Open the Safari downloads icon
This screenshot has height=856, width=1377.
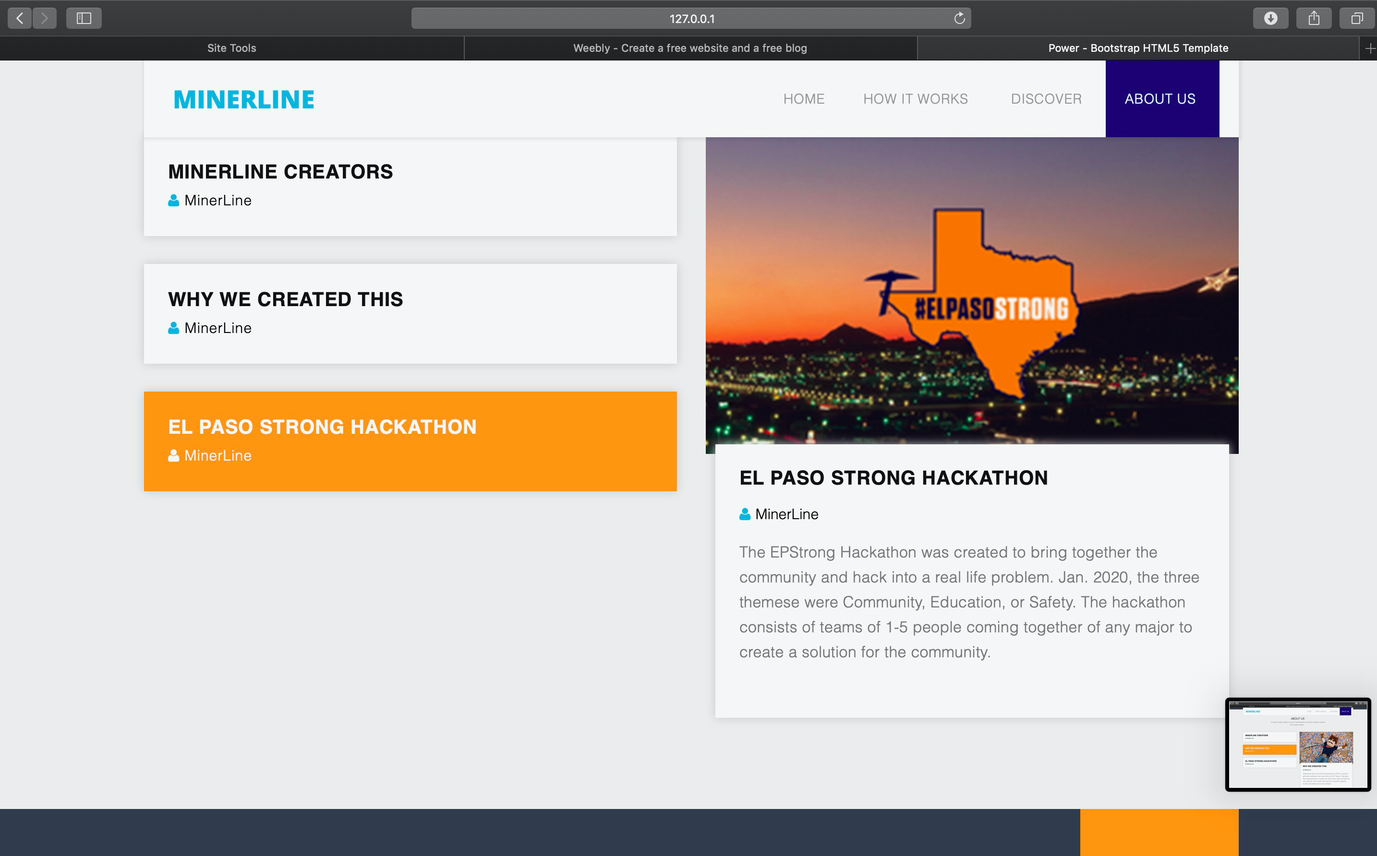pyautogui.click(x=1270, y=18)
